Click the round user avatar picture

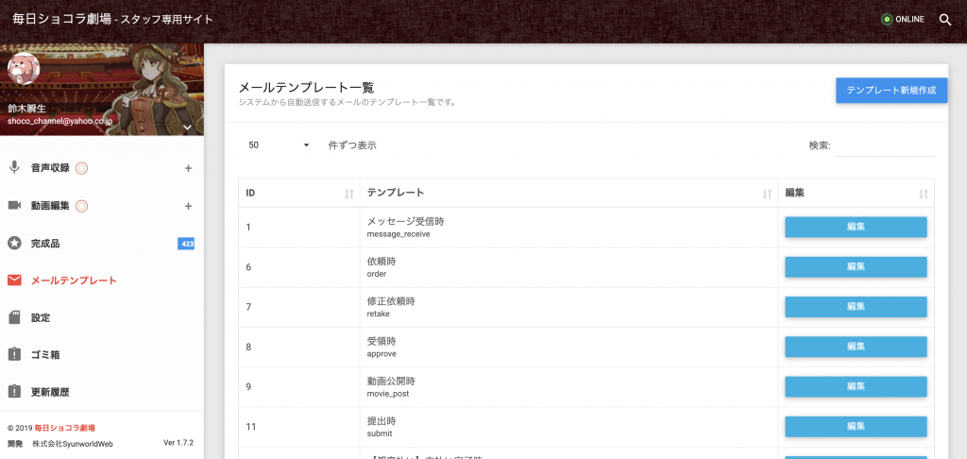click(24, 68)
